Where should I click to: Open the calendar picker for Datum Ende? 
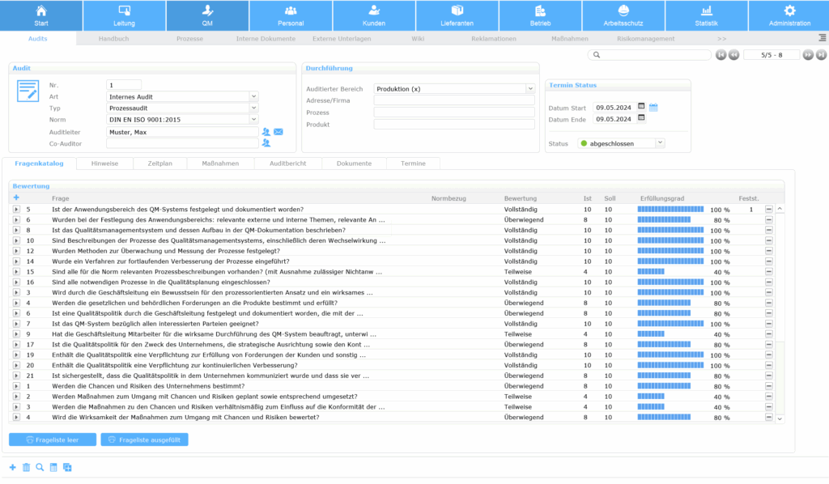coord(641,118)
